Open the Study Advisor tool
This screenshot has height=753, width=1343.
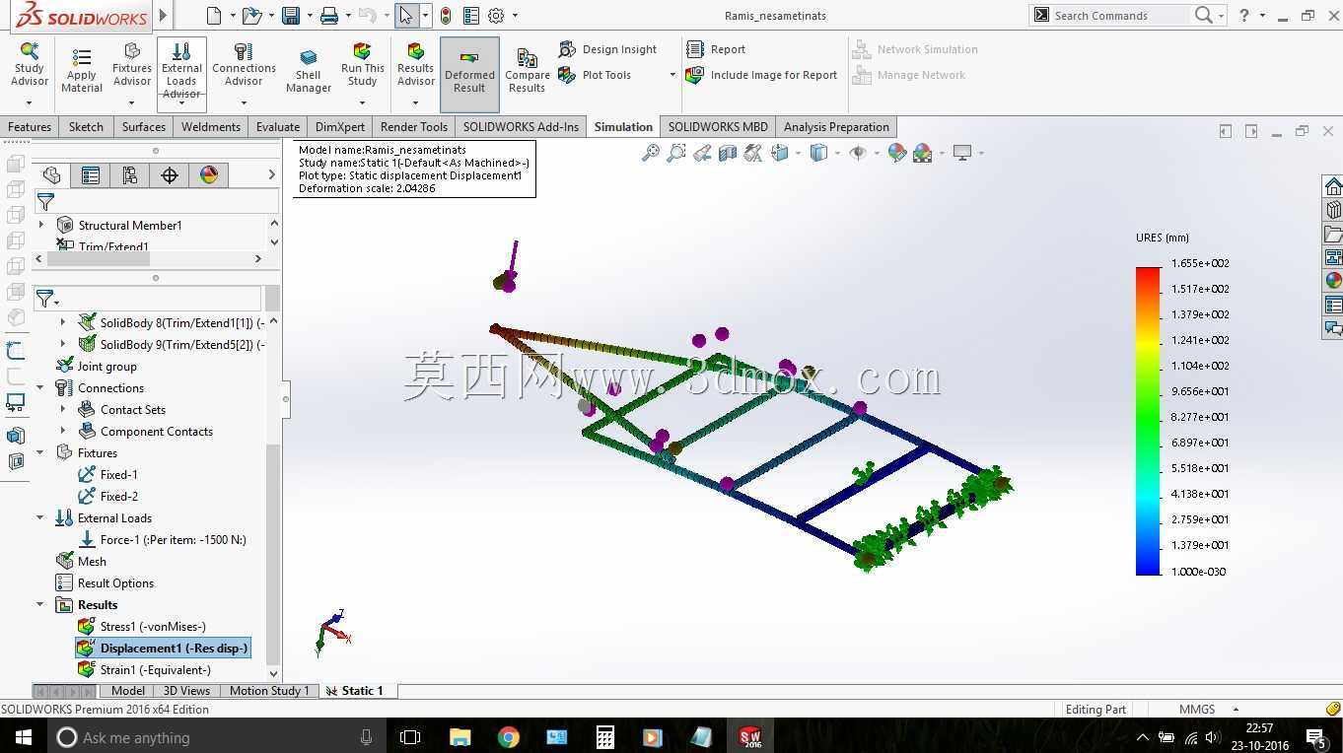pos(29,67)
